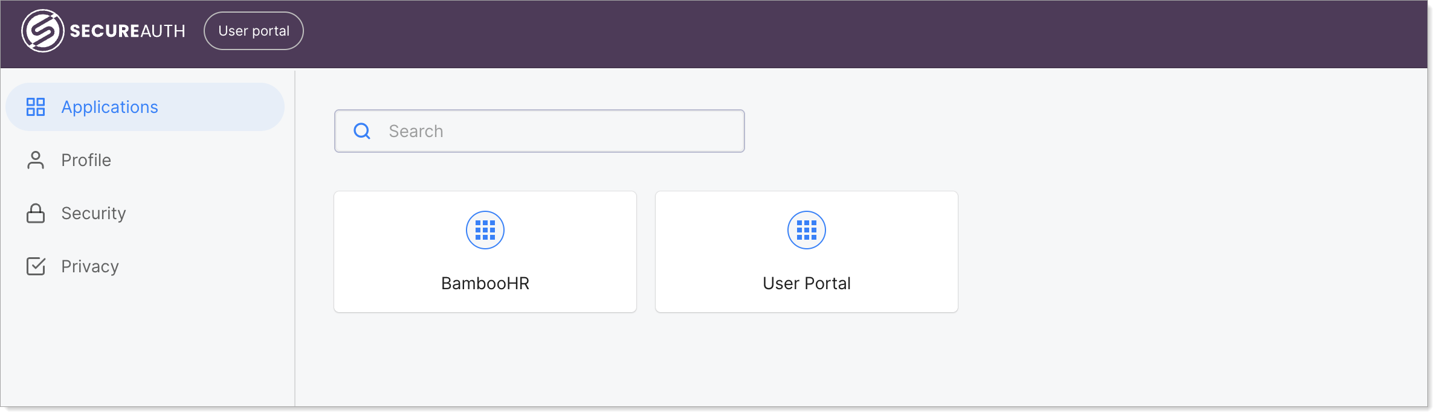Click the User portal pill button
The height and width of the screenshot is (416, 1437).
tap(254, 31)
